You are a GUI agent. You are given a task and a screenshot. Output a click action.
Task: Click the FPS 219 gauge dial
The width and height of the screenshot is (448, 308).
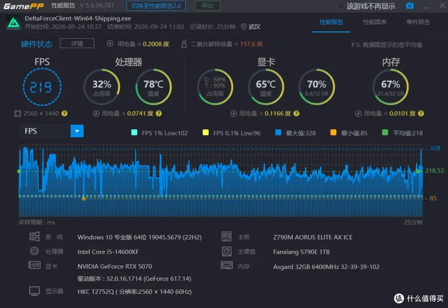[42, 87]
